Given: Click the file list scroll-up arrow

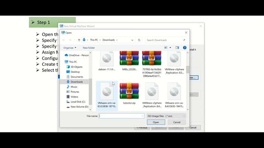Looking at the screenshot, I should 188,53.
